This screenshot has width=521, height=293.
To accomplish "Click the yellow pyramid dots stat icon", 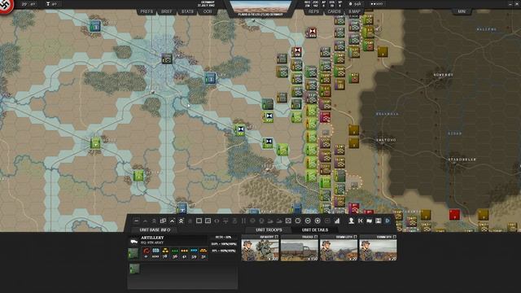I will point(165,251).
